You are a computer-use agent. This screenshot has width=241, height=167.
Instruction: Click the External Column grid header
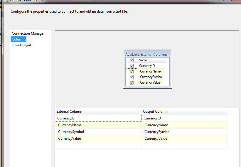(x=98, y=112)
